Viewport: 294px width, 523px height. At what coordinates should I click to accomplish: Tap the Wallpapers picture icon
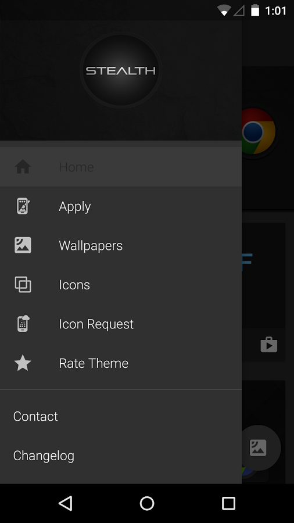click(x=23, y=245)
